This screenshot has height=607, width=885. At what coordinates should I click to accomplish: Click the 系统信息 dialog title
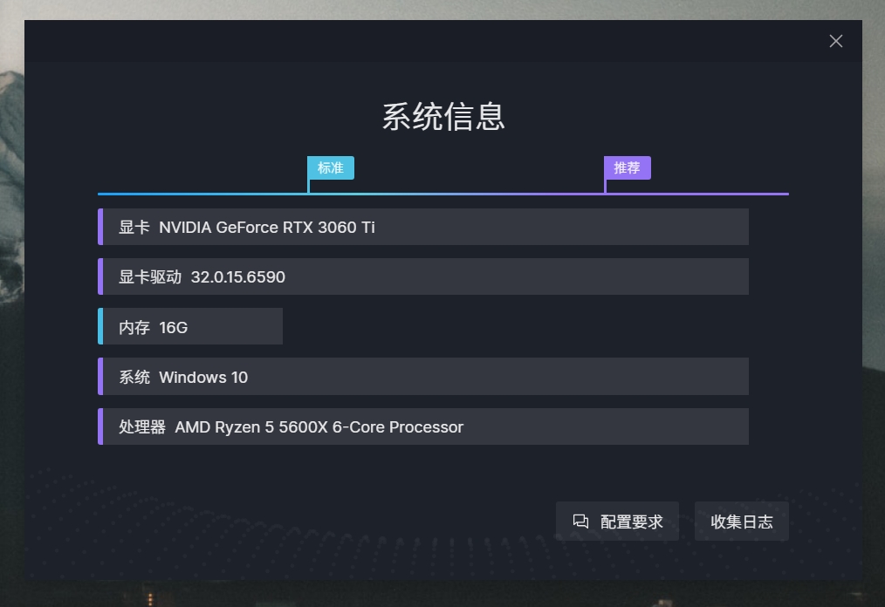coord(443,116)
